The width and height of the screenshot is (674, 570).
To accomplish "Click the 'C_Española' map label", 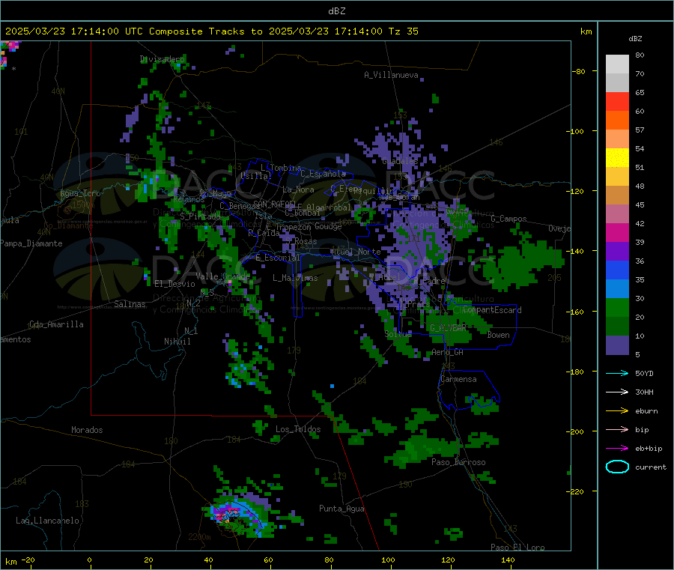I will tap(323, 174).
